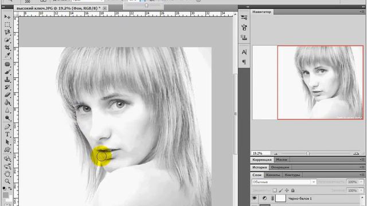367x206 pixels.
Task: Switch to the Операции tab
Action: tap(280, 168)
